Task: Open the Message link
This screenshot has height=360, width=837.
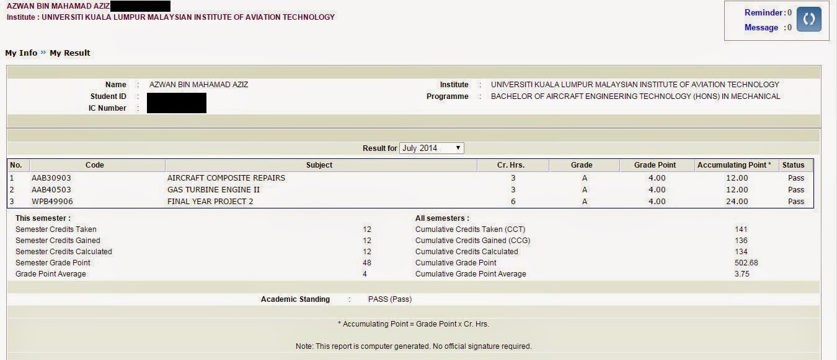Action: coord(761,27)
